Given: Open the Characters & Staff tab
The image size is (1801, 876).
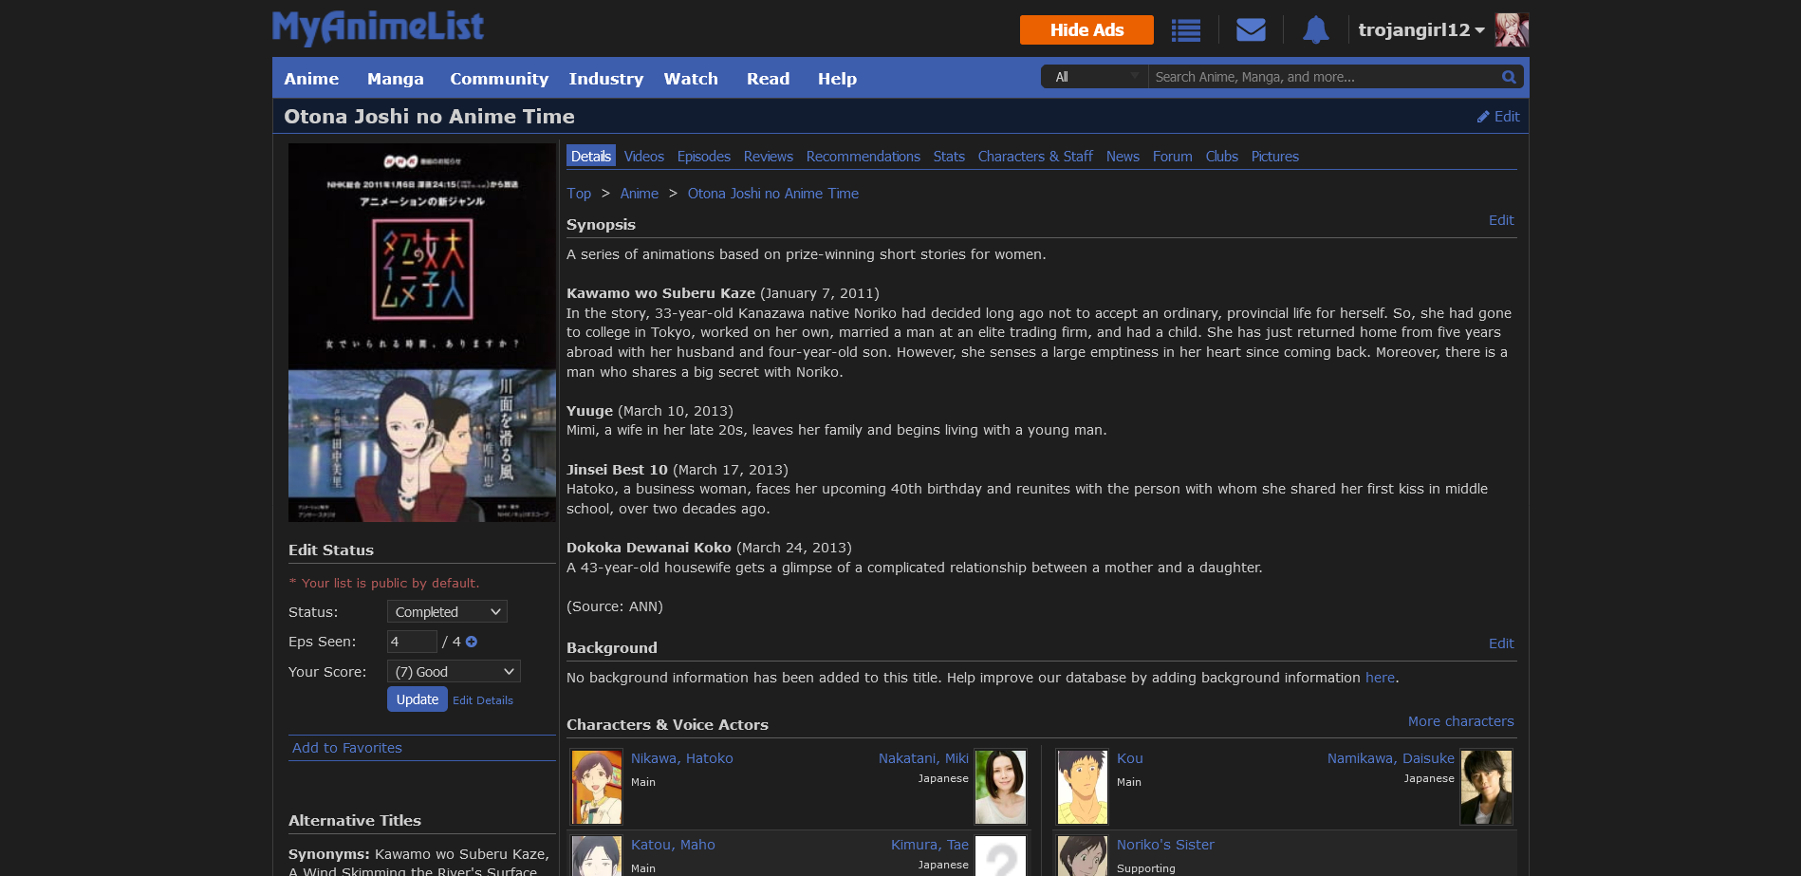Looking at the screenshot, I should click(1034, 157).
